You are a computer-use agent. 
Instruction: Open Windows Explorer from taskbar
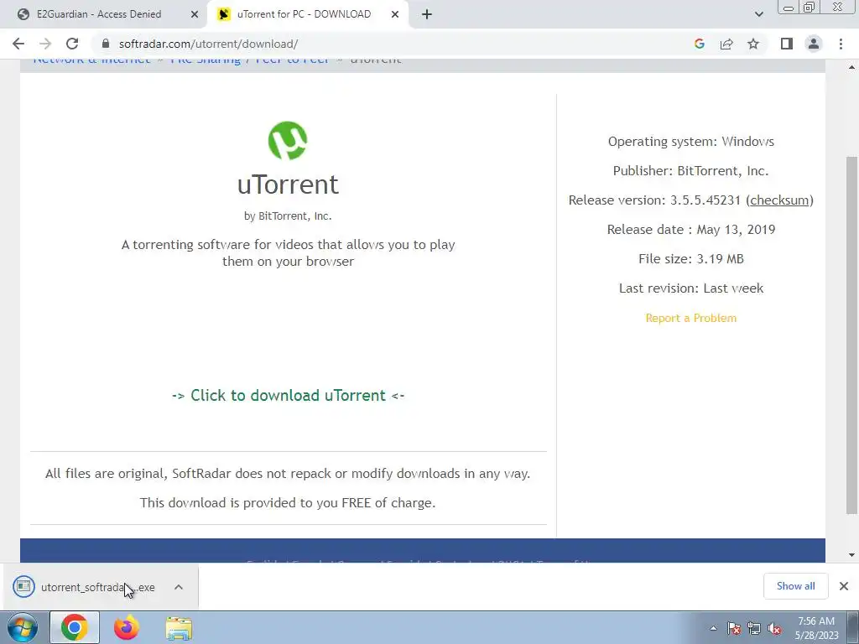tap(179, 628)
